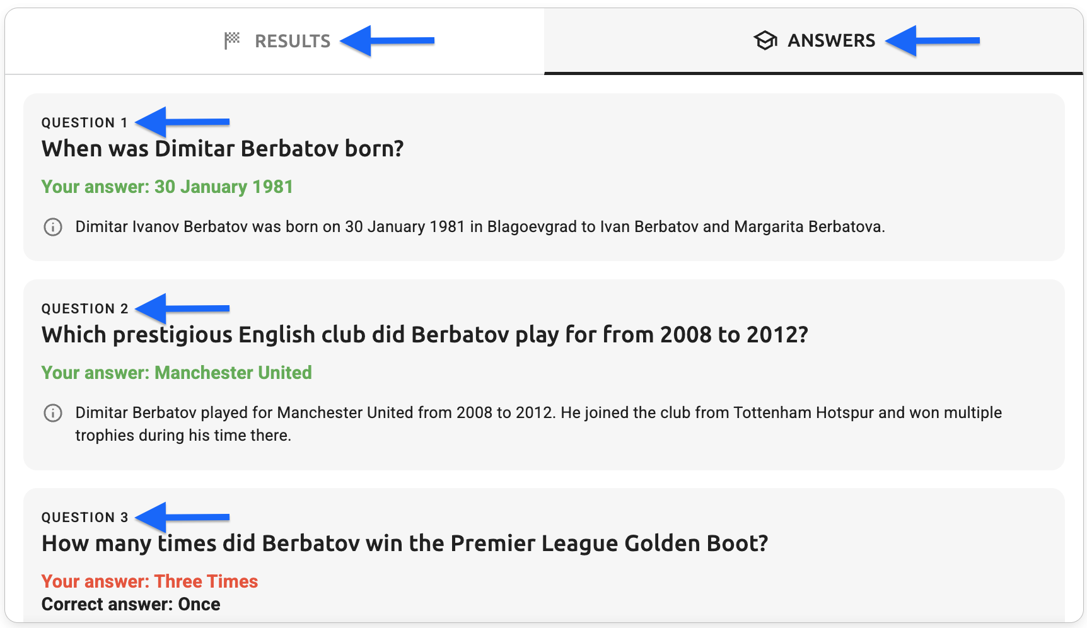Select the Question 1 label
Screen dimensions: 1087x628
(x=84, y=122)
